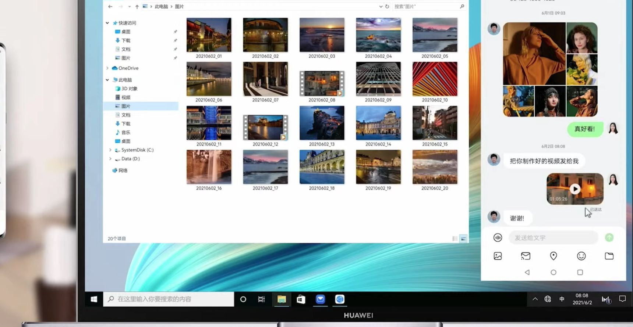Toggle the 中 input method indicator
The width and height of the screenshot is (633, 327).
[x=562, y=299]
